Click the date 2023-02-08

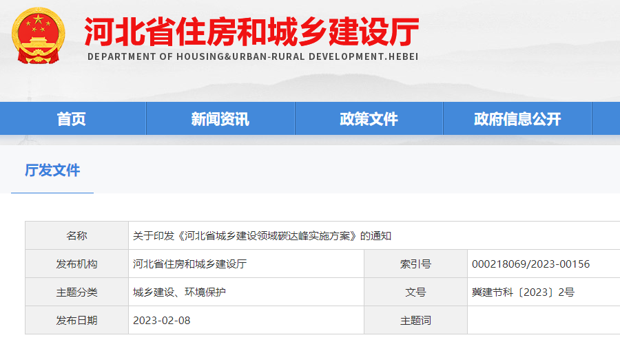click(162, 320)
